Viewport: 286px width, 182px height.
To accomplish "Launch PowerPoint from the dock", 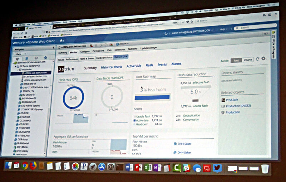I will click(138, 168).
